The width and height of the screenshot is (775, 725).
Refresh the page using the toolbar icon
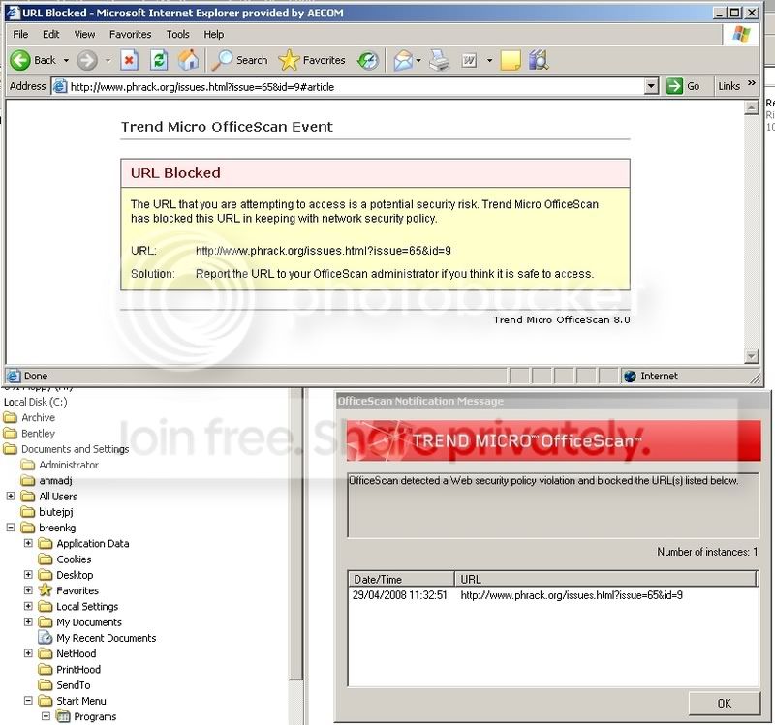click(x=160, y=59)
